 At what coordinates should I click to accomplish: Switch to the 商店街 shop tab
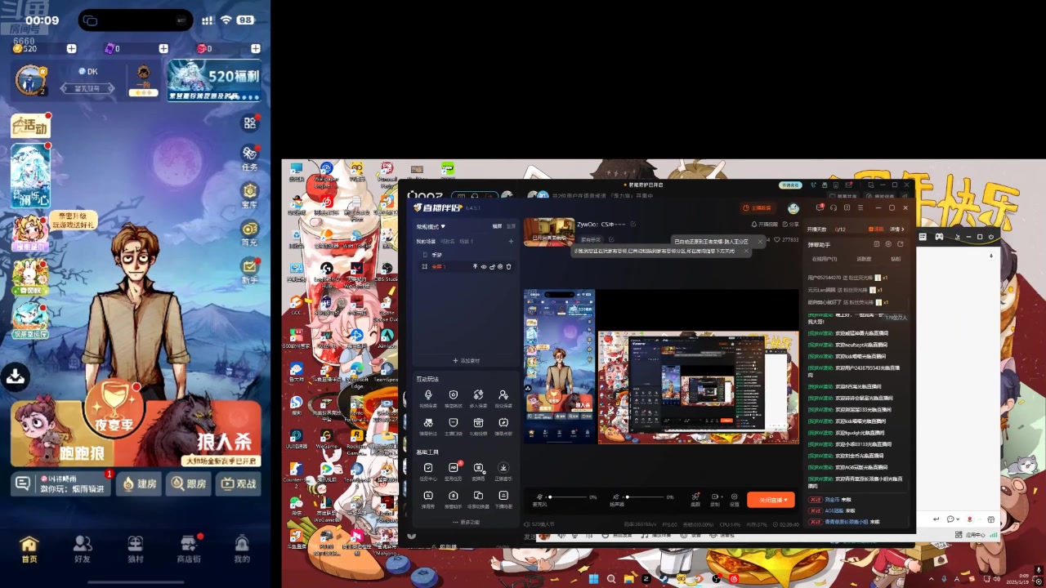click(189, 550)
